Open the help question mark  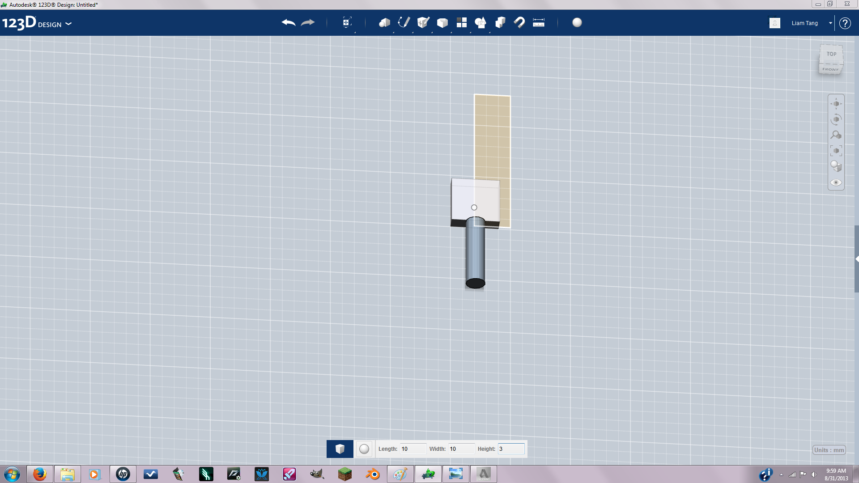point(845,23)
